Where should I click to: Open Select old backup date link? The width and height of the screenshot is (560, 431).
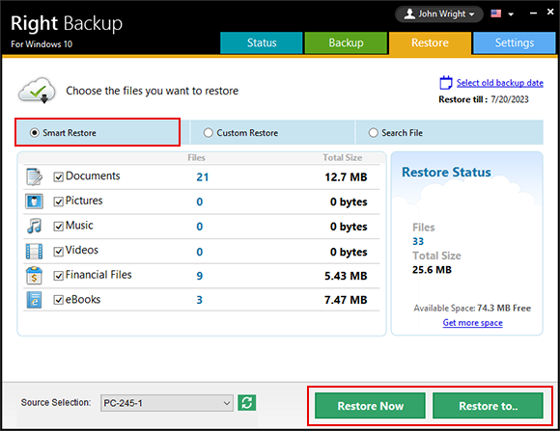click(x=499, y=83)
